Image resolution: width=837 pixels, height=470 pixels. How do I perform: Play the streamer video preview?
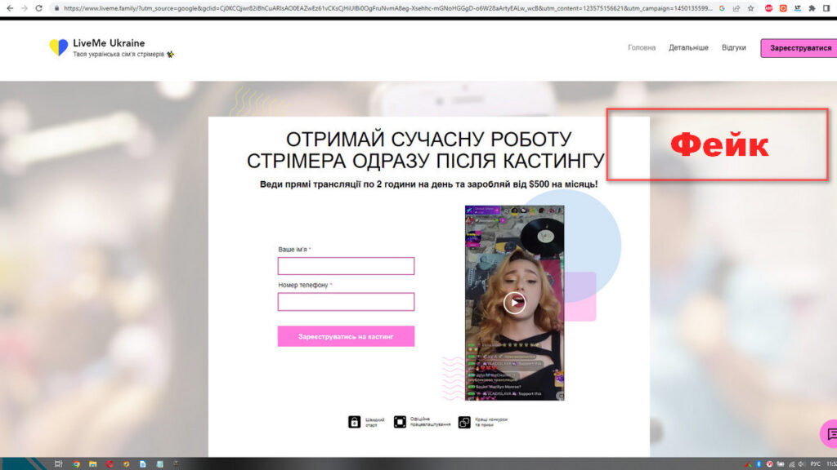[x=514, y=303]
